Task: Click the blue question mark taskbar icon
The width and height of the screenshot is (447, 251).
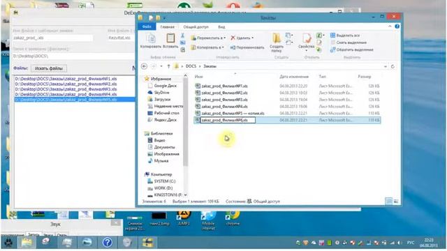Action: pos(108,243)
